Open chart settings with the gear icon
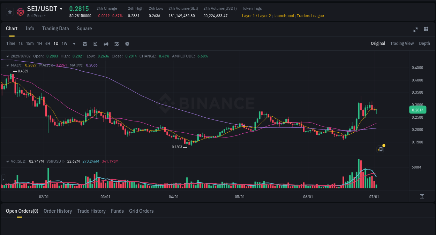The height and width of the screenshot is (235, 436). tap(127, 44)
